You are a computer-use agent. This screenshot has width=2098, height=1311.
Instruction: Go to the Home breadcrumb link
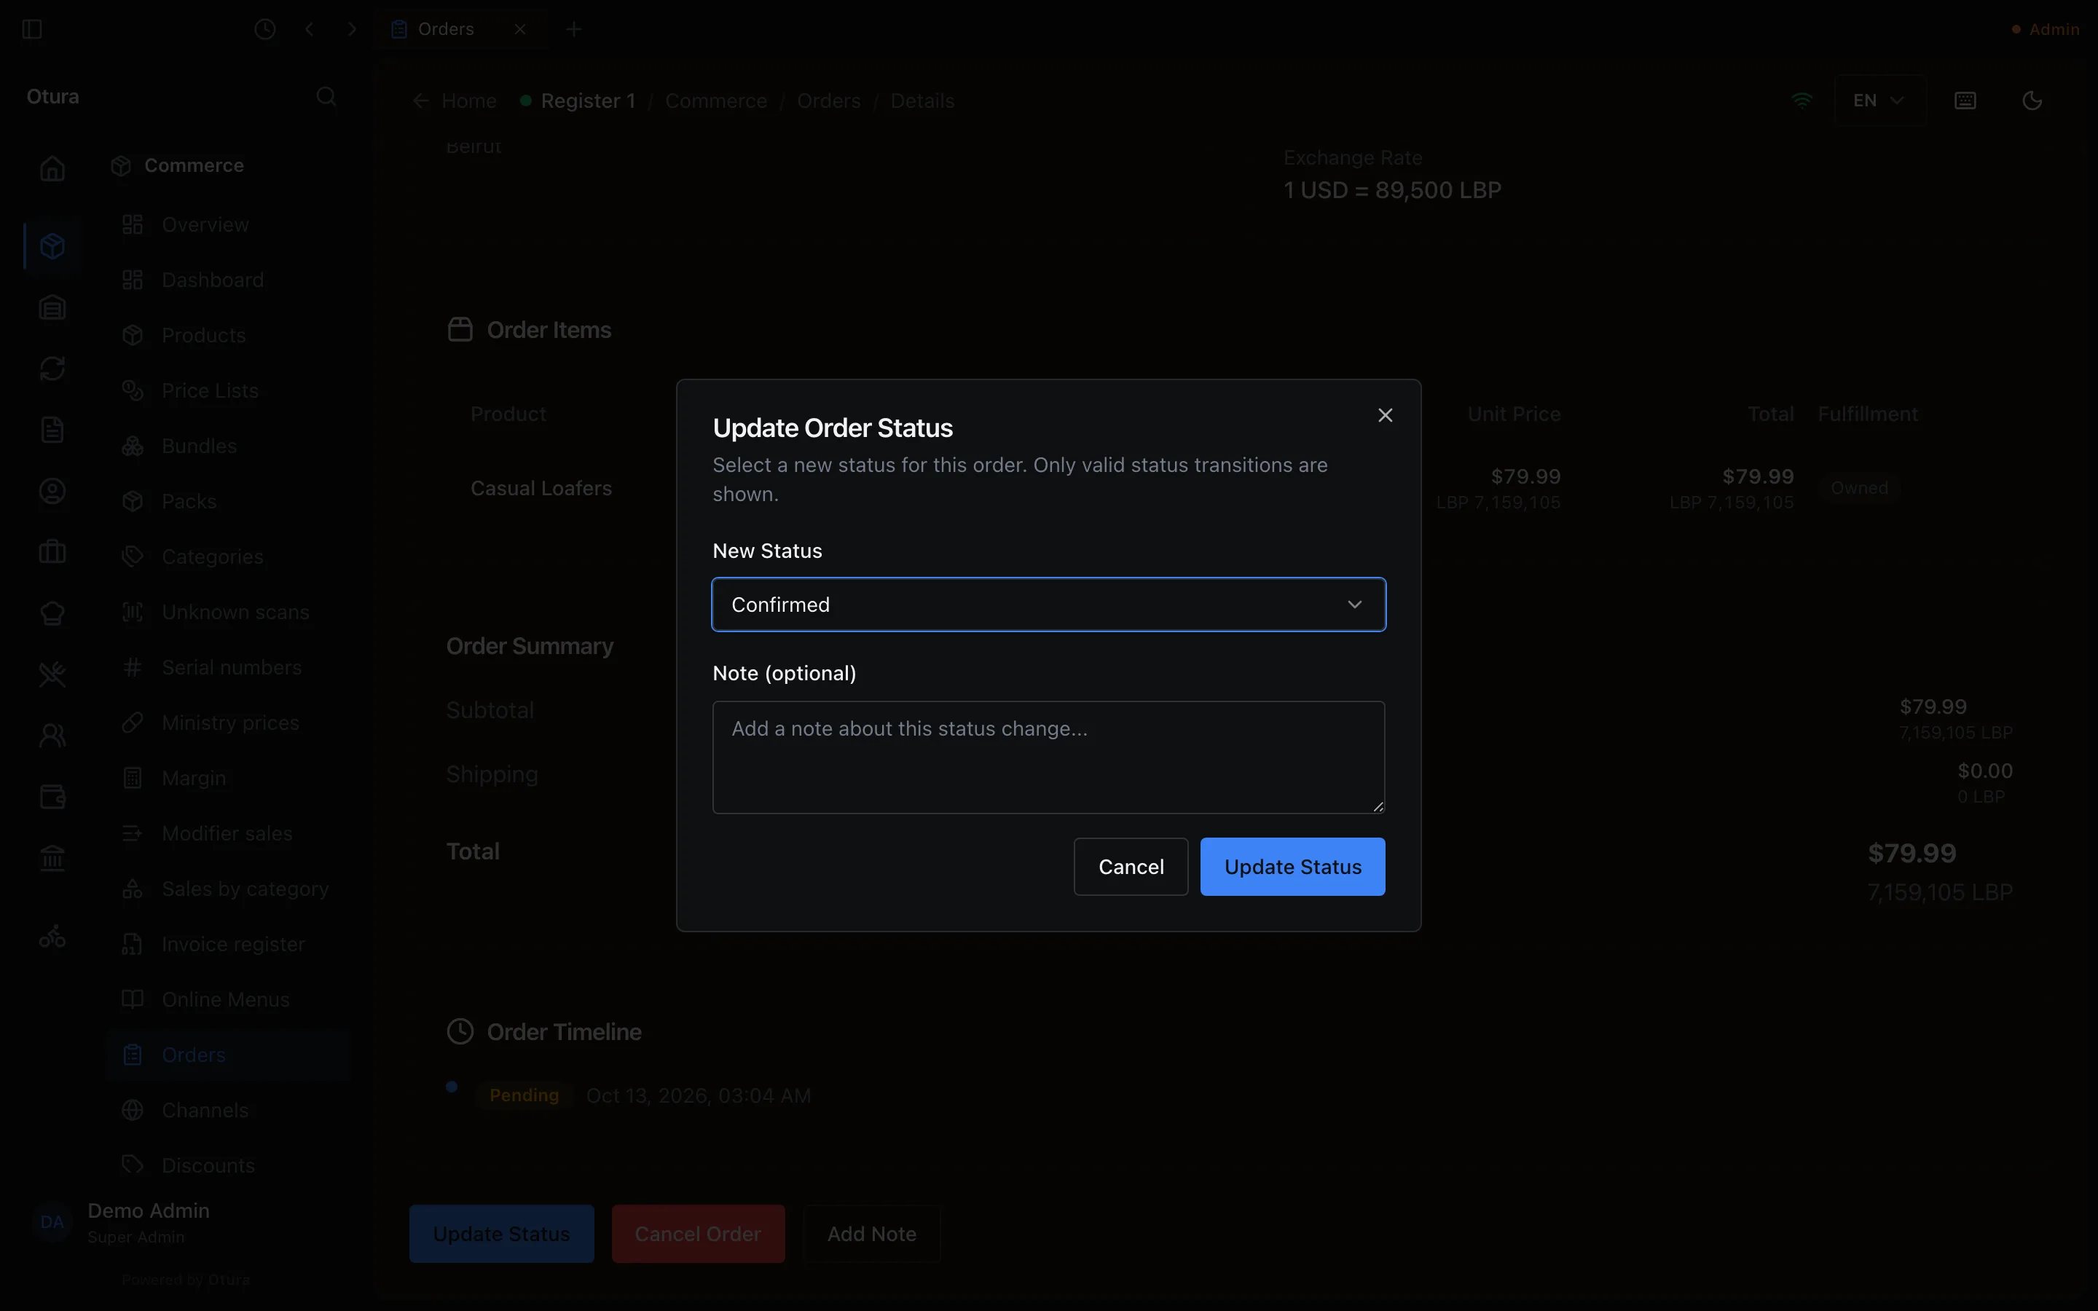pyautogui.click(x=455, y=101)
